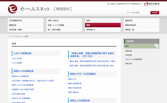Select 歯・口腔の健康 in the navigation
This screenshot has height=103, width=167.
click(64, 30)
